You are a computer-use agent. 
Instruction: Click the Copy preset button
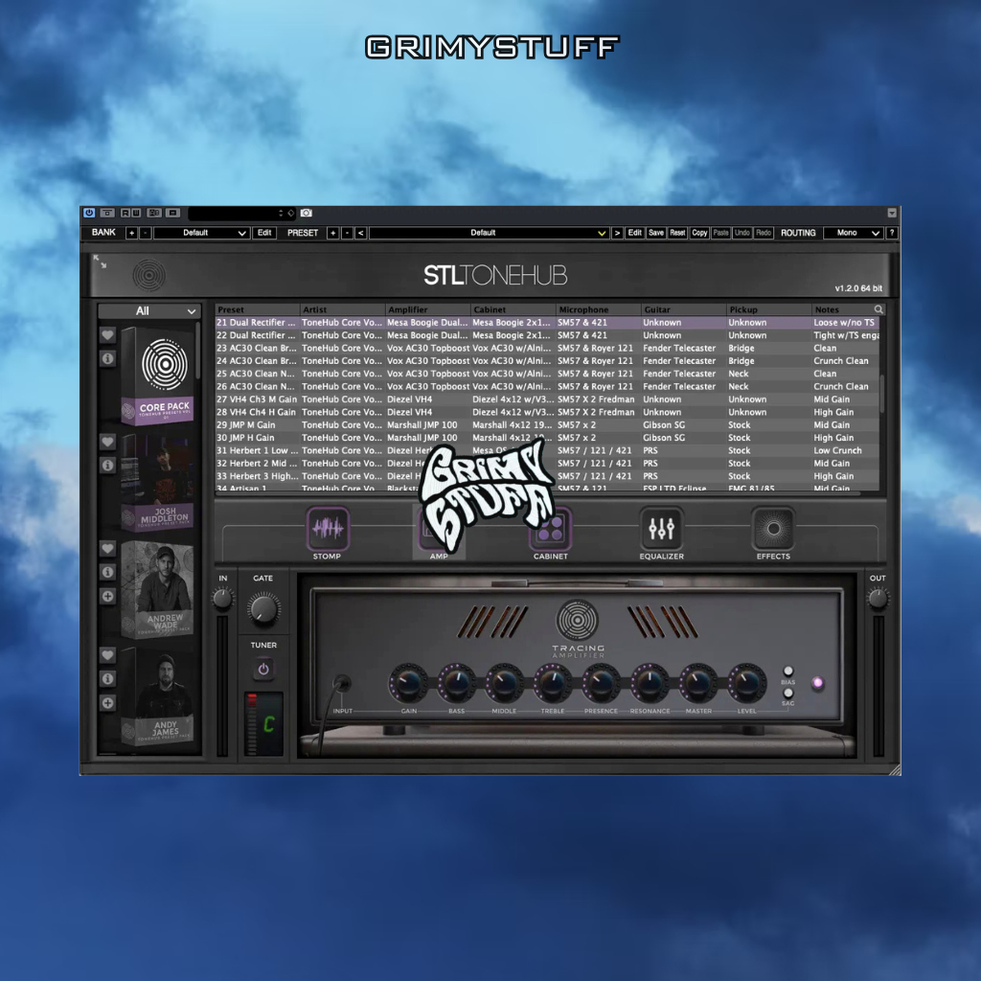[x=699, y=233]
